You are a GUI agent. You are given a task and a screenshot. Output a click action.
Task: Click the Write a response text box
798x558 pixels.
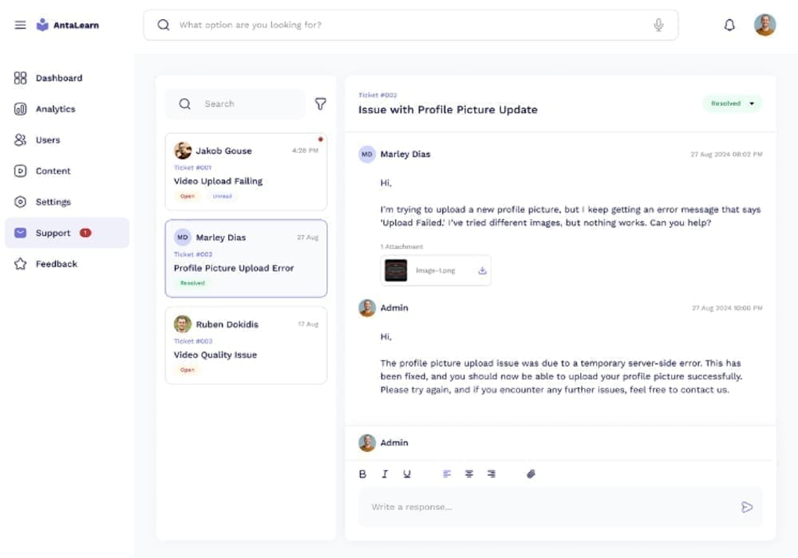[x=560, y=507]
